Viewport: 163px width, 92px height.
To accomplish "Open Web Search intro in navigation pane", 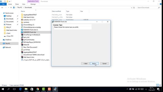I will (x=11, y=30).
